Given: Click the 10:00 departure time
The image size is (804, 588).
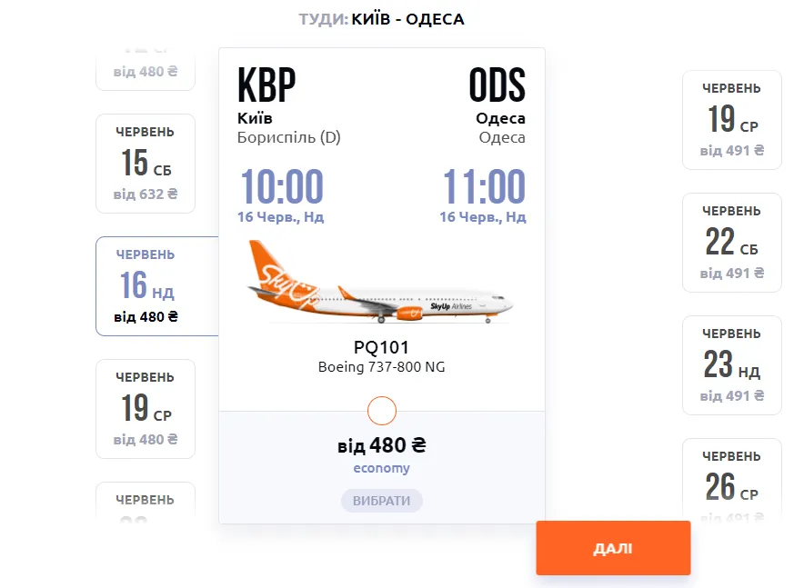Looking at the screenshot, I should (281, 187).
